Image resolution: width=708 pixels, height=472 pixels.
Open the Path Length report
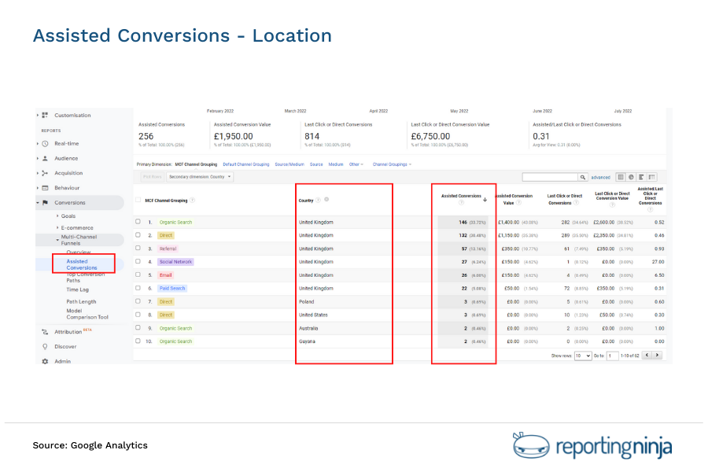tap(81, 302)
